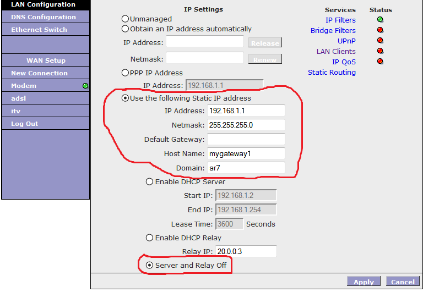423x292 pixels.
Task: Enable DHCP Server radio button
Action: tap(149, 182)
